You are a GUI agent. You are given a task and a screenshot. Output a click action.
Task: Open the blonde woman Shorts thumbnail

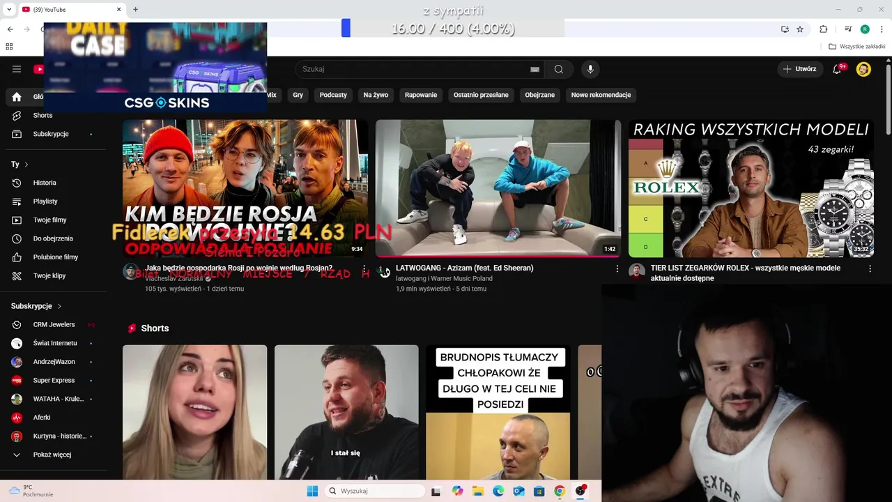[x=194, y=413]
